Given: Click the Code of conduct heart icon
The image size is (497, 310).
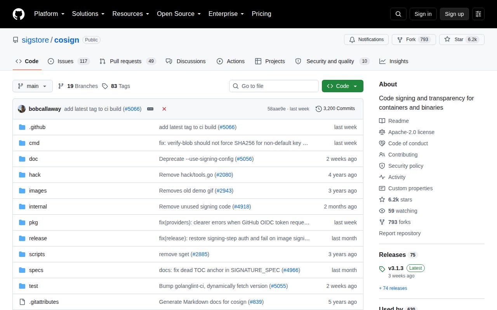Looking at the screenshot, I should 382,143.
